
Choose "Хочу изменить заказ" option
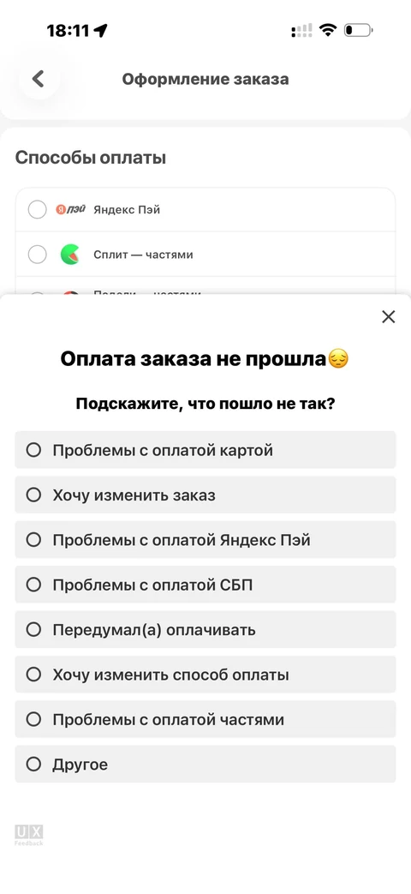(205, 495)
